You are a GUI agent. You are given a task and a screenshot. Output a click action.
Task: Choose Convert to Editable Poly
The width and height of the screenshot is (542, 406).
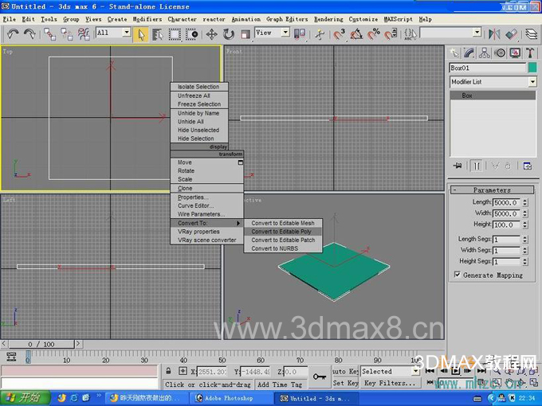(283, 232)
